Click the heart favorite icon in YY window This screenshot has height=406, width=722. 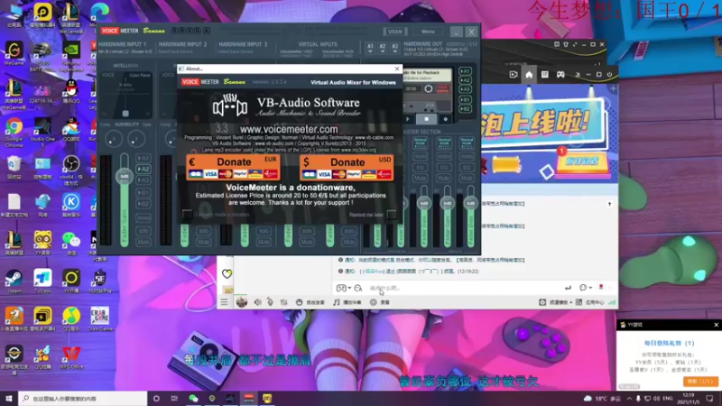click(x=227, y=274)
